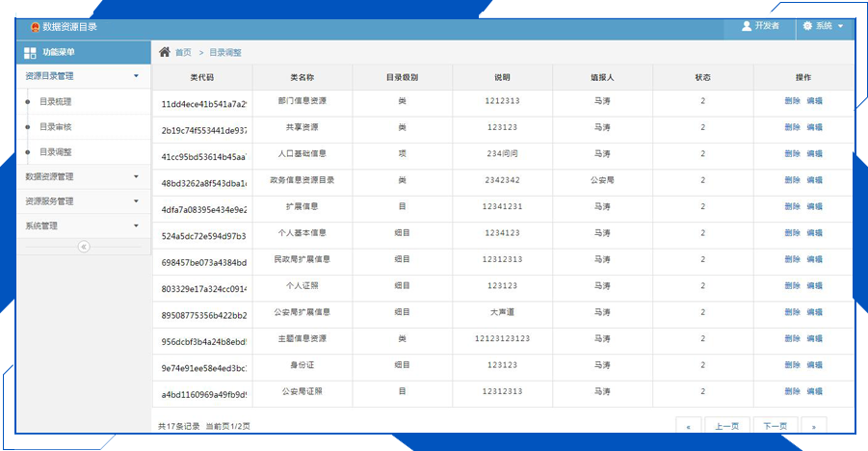Delete the 公安局扩展信息 row

pos(792,312)
